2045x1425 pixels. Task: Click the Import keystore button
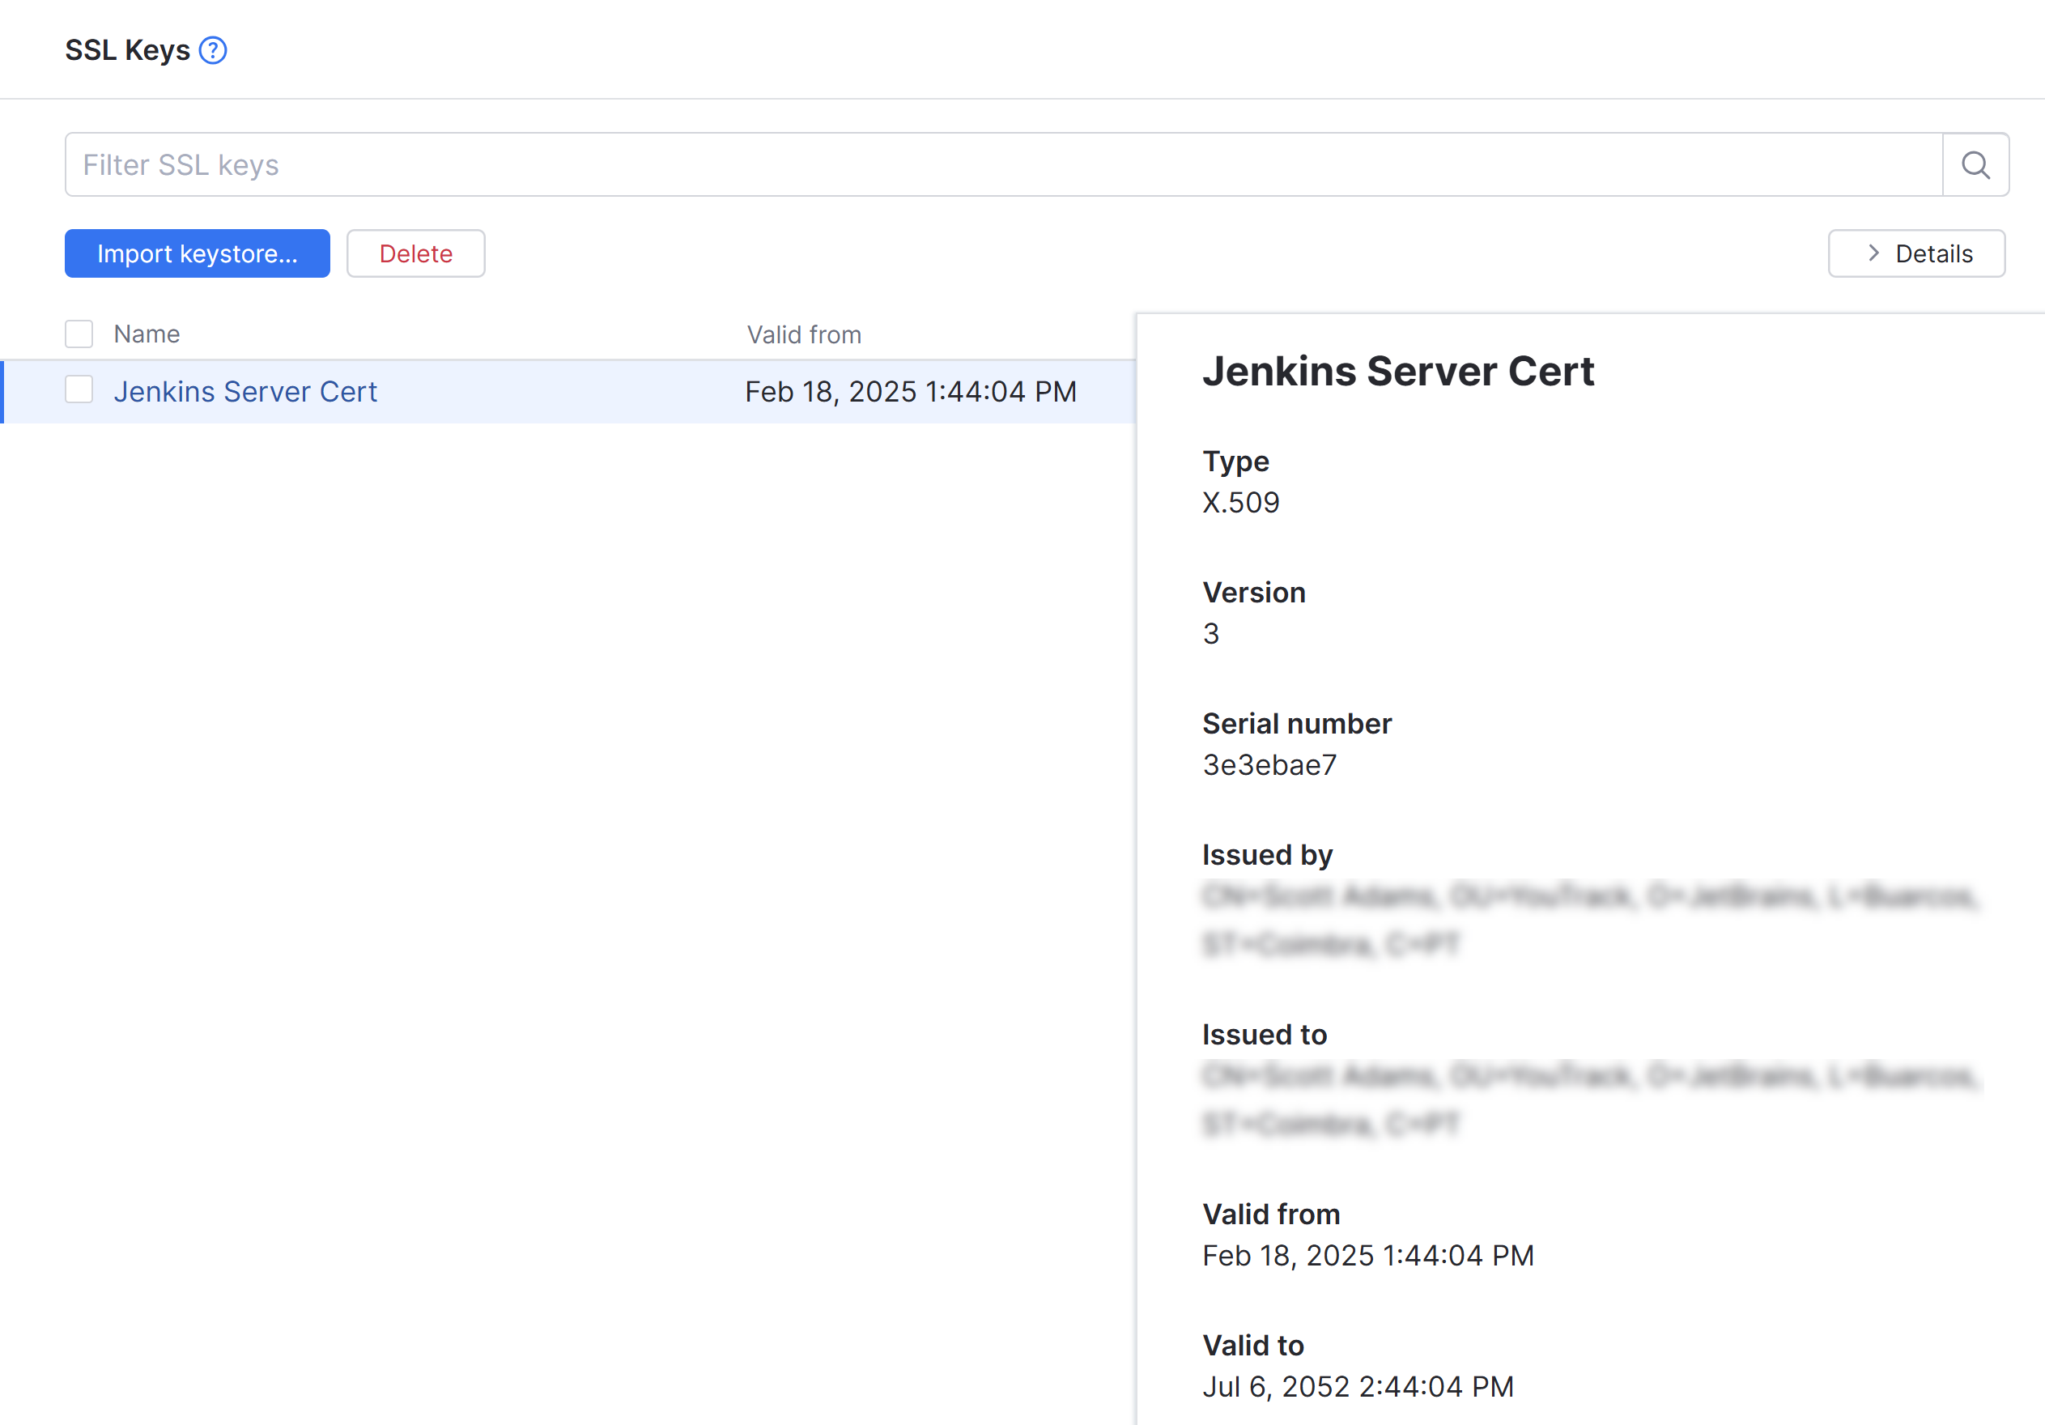[197, 253]
